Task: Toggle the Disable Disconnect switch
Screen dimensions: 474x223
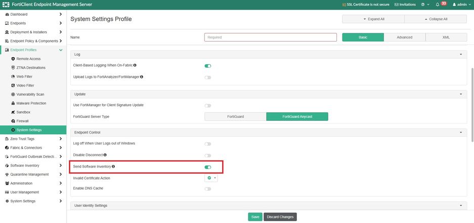Action: (x=208, y=156)
